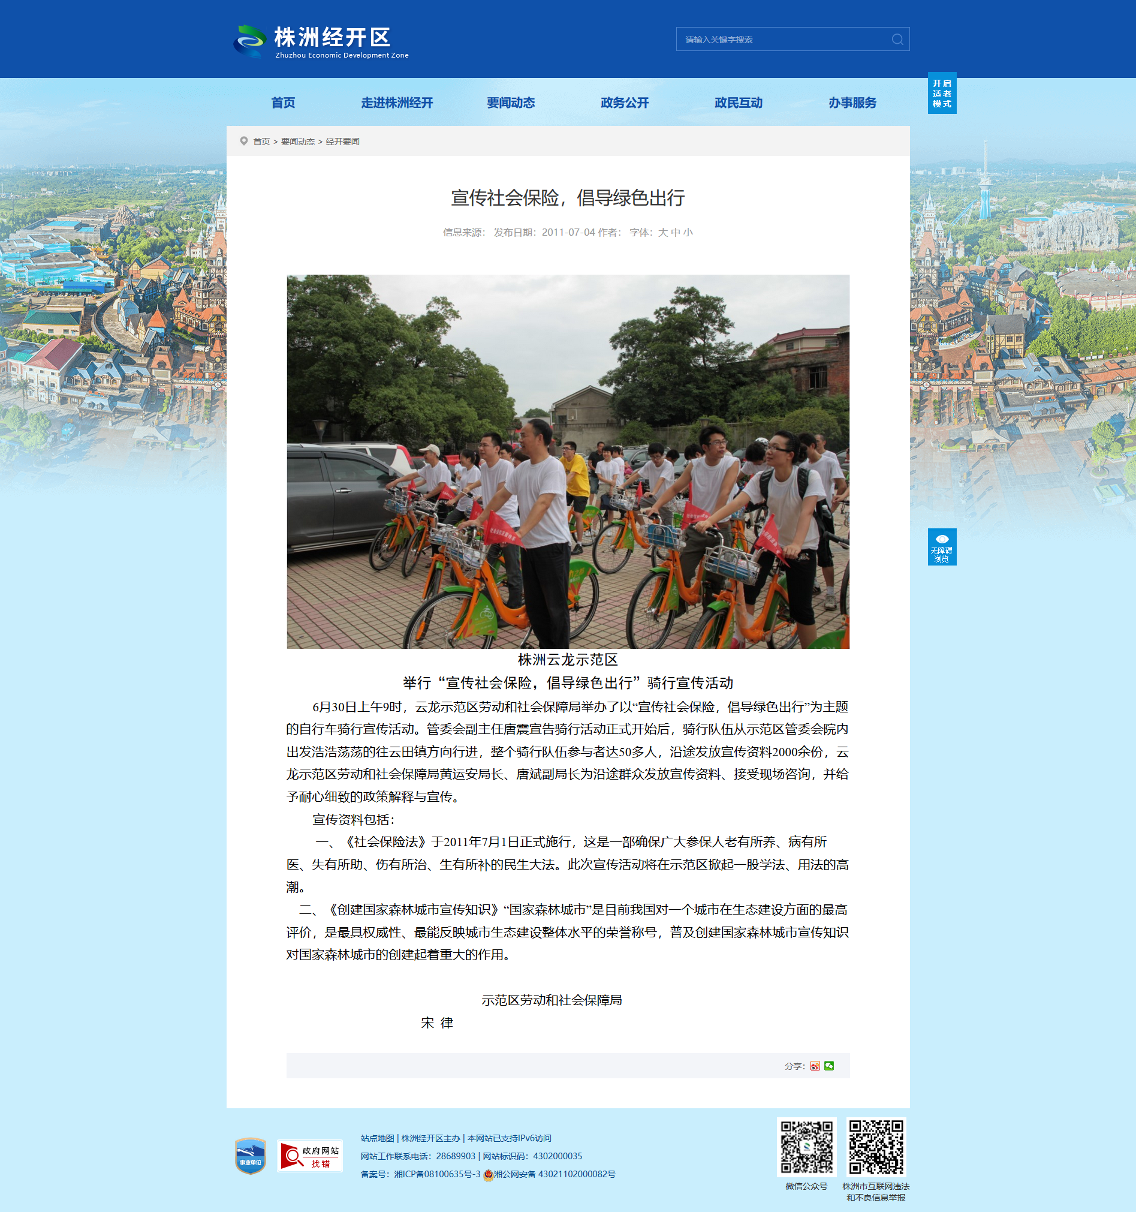Go to 要闻动态 in breadcrumb
Viewport: 1136px width, 1212px height.
[x=297, y=142]
